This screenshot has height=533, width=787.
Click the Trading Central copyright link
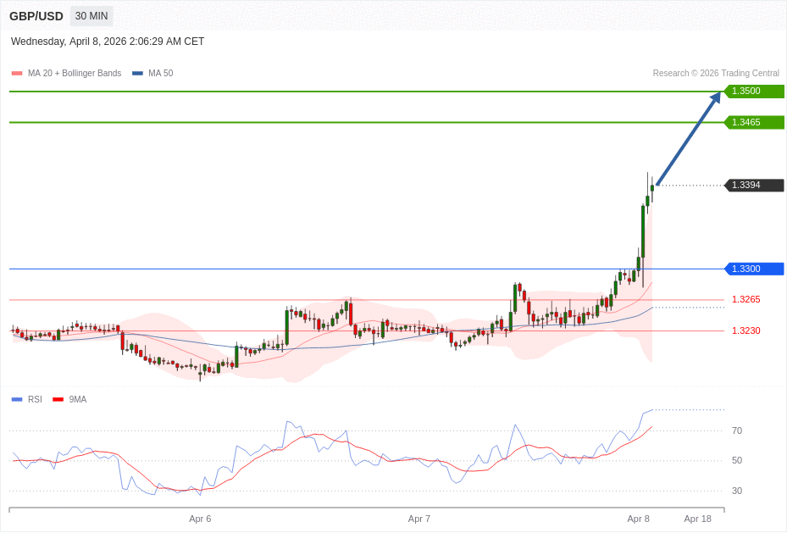pyautogui.click(x=716, y=73)
